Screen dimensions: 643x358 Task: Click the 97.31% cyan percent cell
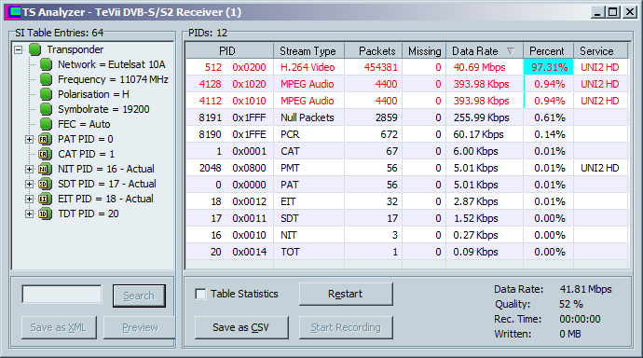tap(548, 67)
